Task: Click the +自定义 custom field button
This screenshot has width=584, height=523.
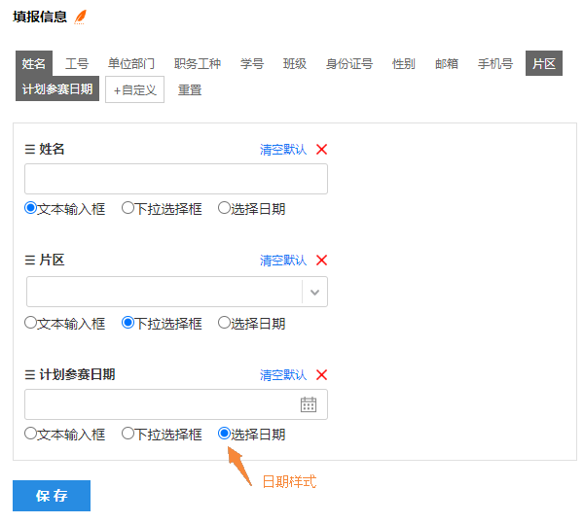Action: 135,89
